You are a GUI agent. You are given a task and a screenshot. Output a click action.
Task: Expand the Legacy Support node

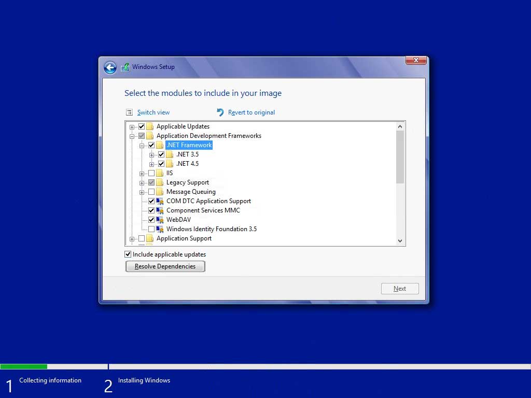tap(142, 183)
